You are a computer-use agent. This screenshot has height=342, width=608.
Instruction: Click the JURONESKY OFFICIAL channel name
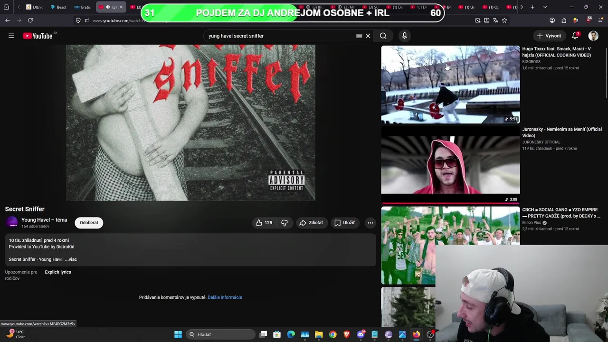tap(541, 142)
